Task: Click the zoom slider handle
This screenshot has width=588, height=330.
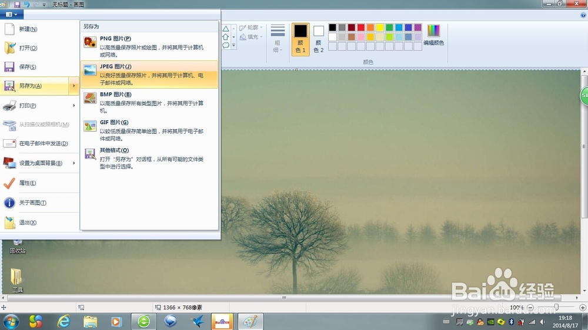Action: (x=556, y=308)
